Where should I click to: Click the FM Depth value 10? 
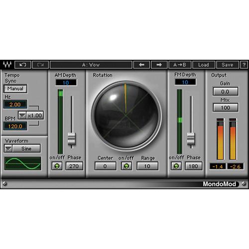185,82
